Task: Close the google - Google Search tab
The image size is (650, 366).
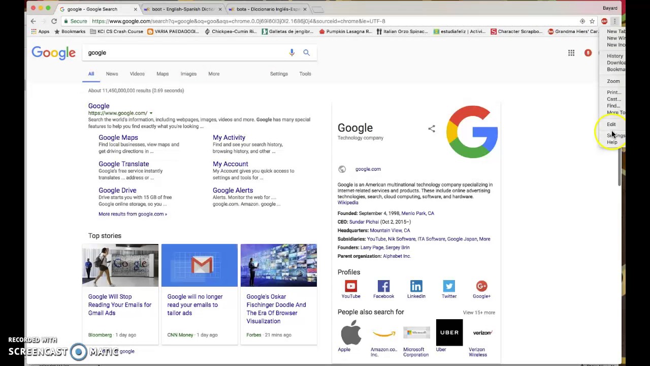Action: coord(135,9)
